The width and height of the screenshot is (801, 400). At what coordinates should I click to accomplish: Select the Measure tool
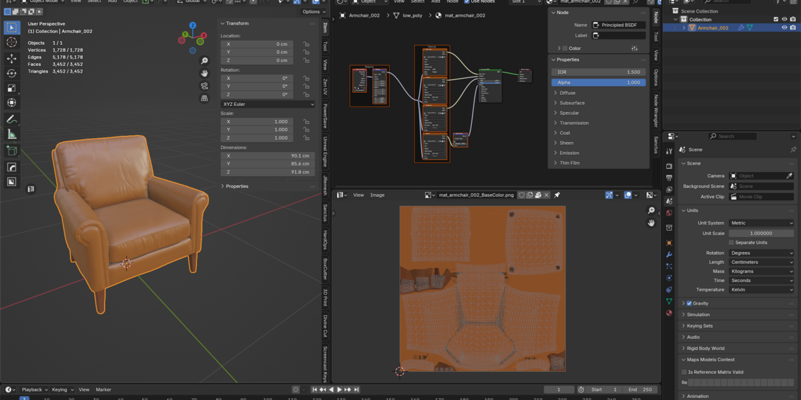coord(12,134)
